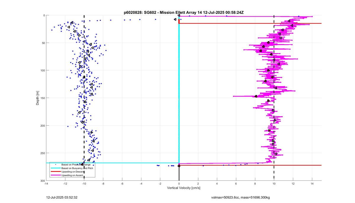Select legend entry Upwelling on Ascent

pyautogui.click(x=72, y=175)
